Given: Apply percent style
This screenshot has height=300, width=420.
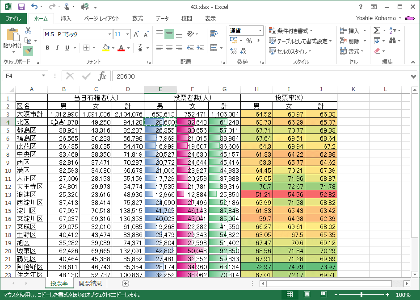Looking at the screenshot, I should (249, 41).
